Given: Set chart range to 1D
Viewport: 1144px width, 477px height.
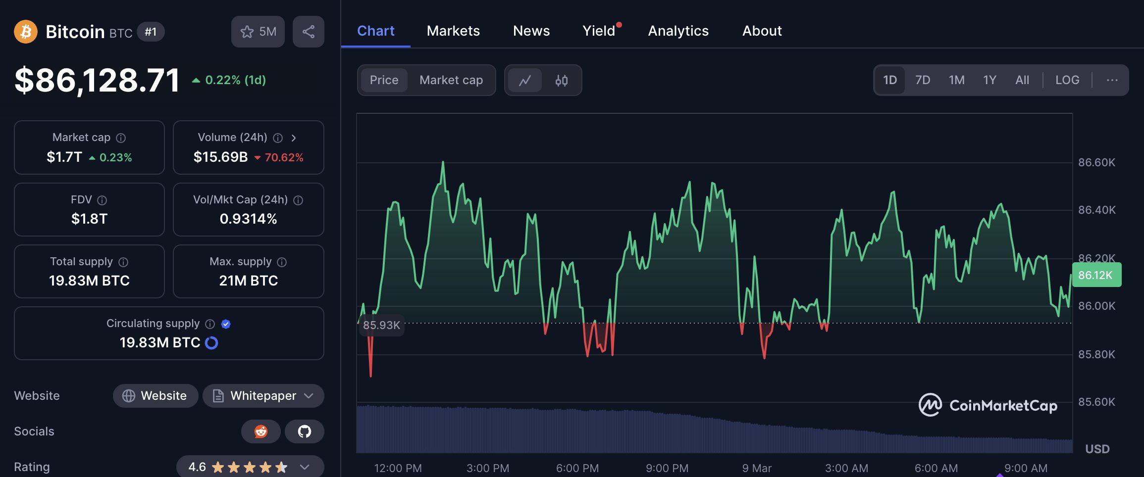Looking at the screenshot, I should (x=890, y=80).
